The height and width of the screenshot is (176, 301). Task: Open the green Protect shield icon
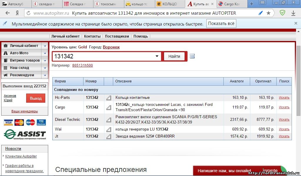[x=282, y=13]
